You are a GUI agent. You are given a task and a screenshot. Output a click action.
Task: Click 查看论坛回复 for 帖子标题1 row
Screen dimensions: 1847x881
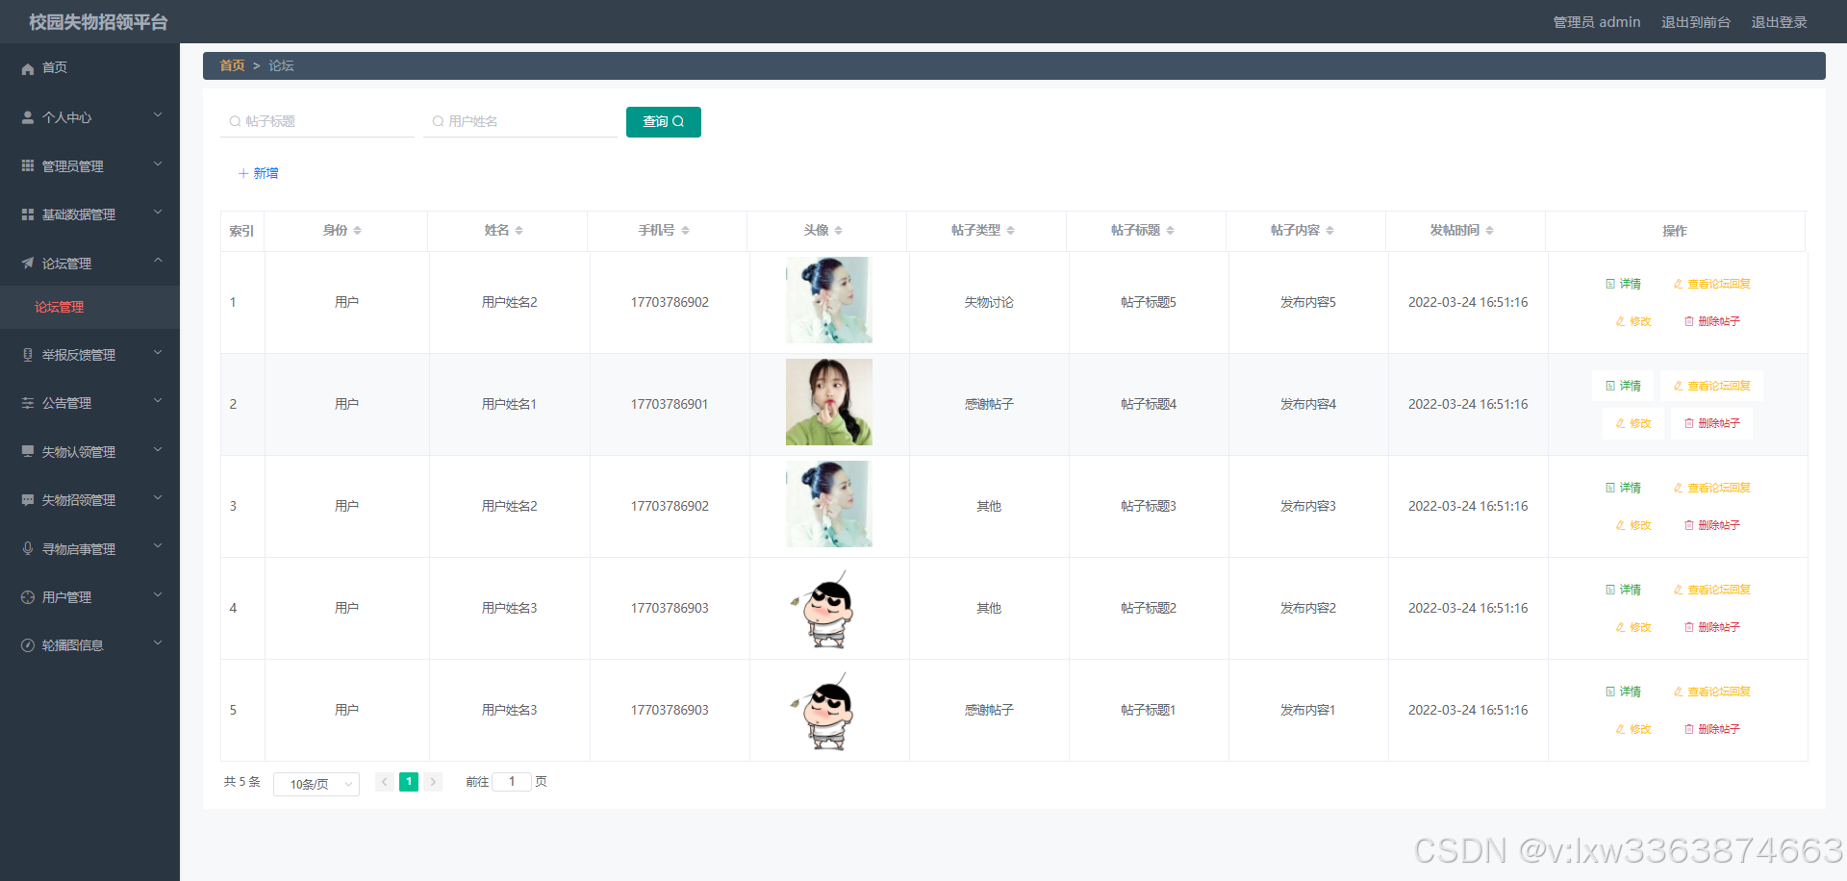(1711, 692)
